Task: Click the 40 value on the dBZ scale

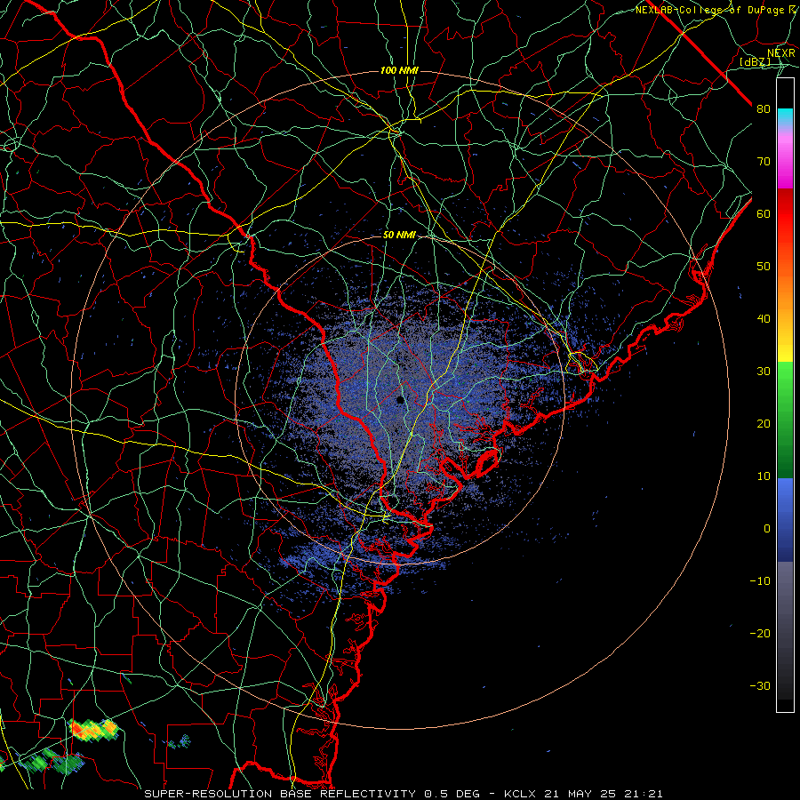Action: [x=764, y=319]
